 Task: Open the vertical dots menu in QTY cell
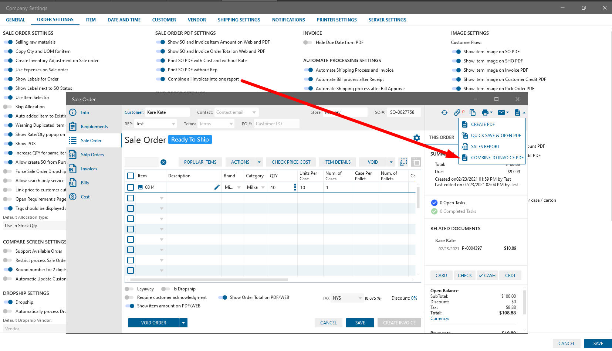[295, 187]
